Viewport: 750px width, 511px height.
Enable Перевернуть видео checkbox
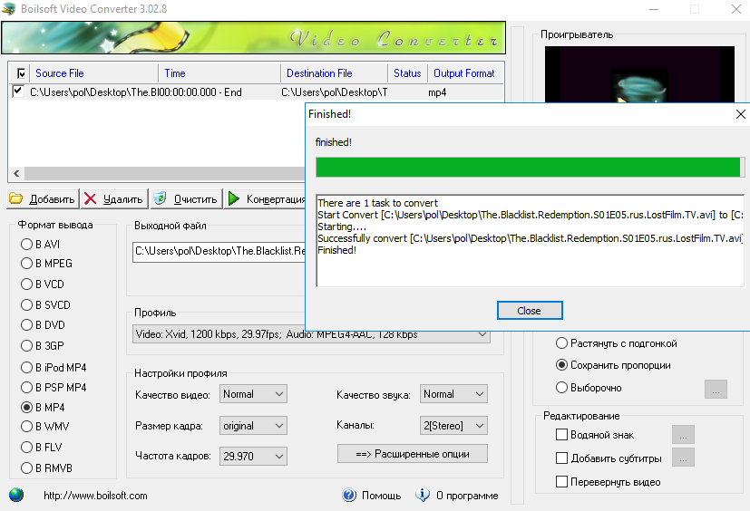pyautogui.click(x=561, y=481)
